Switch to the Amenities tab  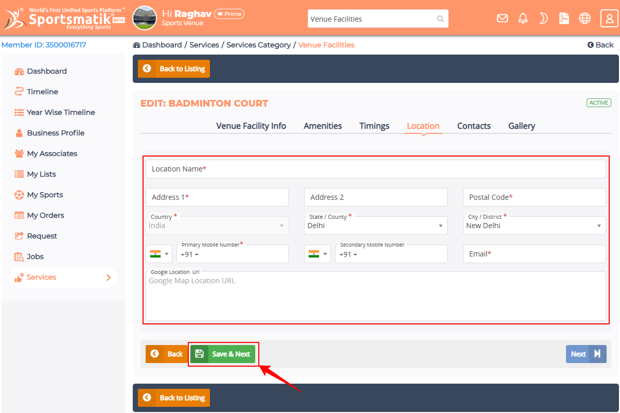pyautogui.click(x=323, y=126)
